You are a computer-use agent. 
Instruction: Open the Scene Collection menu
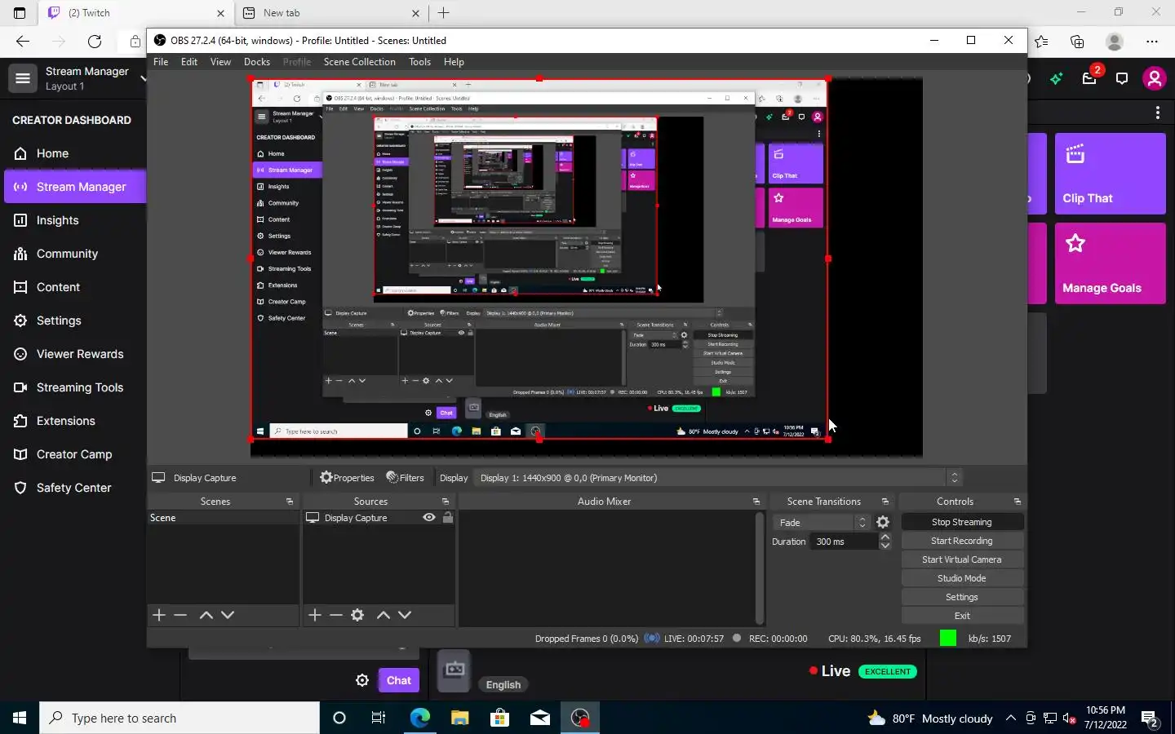tap(359, 62)
